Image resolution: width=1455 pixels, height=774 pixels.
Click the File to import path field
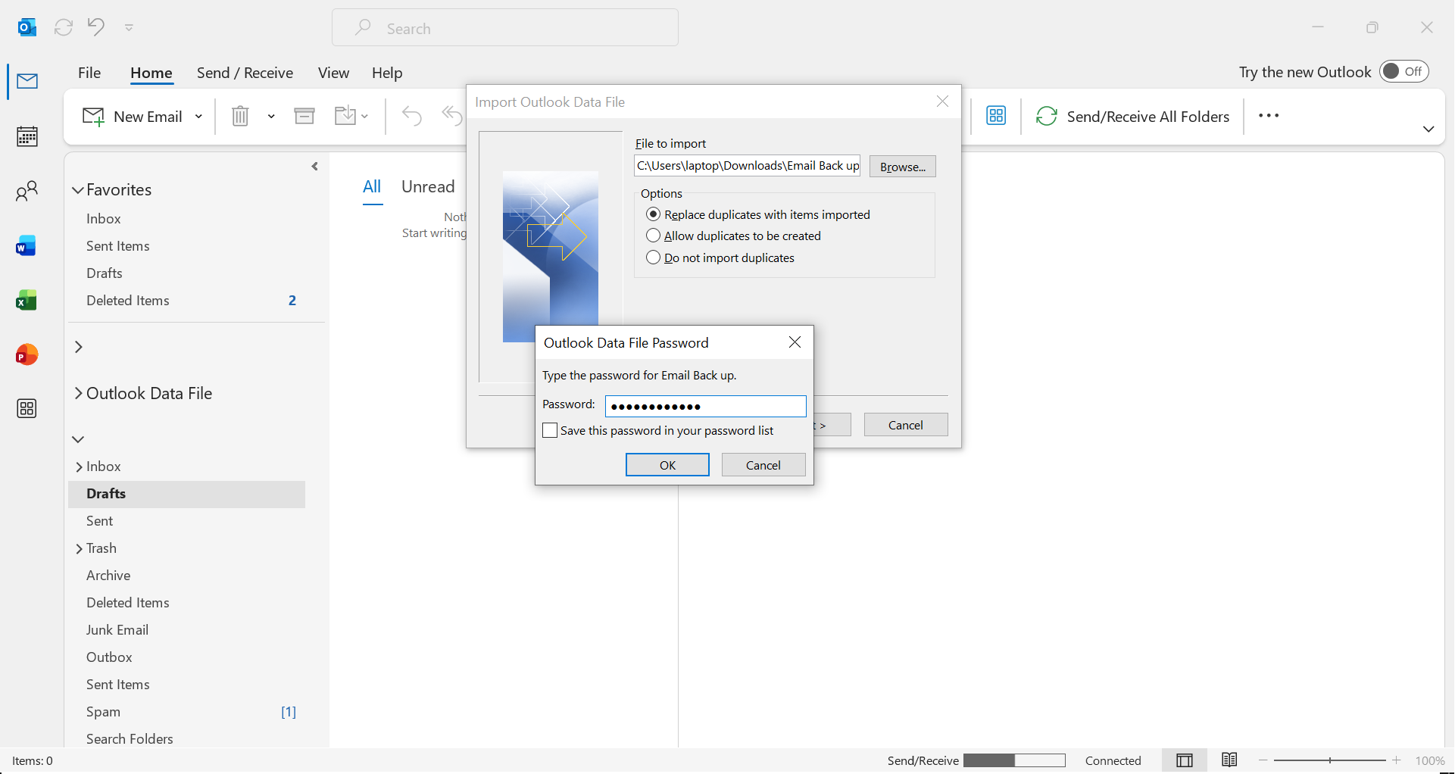click(x=748, y=166)
